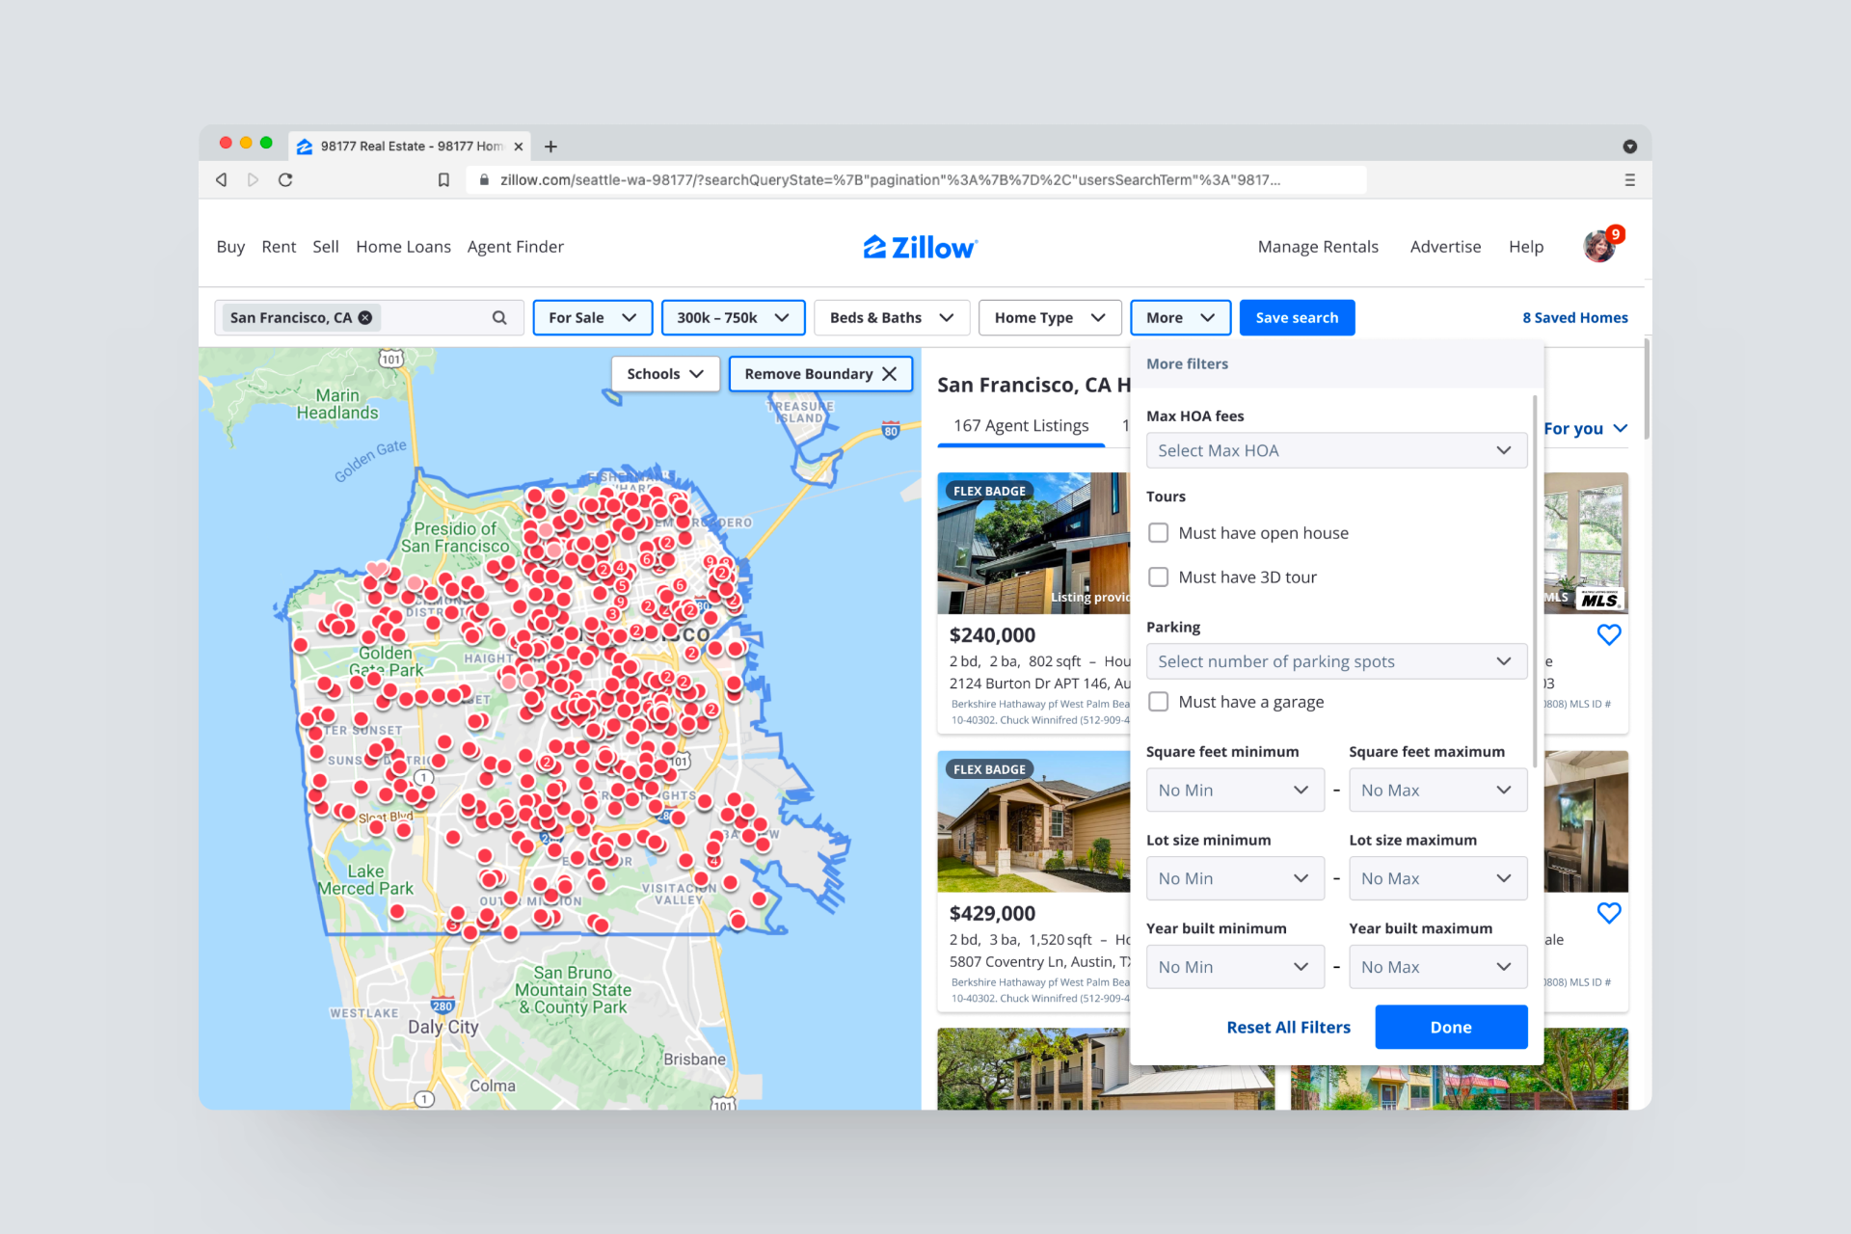Tick Must have a garage
This screenshot has width=1851, height=1234.
pyautogui.click(x=1159, y=702)
